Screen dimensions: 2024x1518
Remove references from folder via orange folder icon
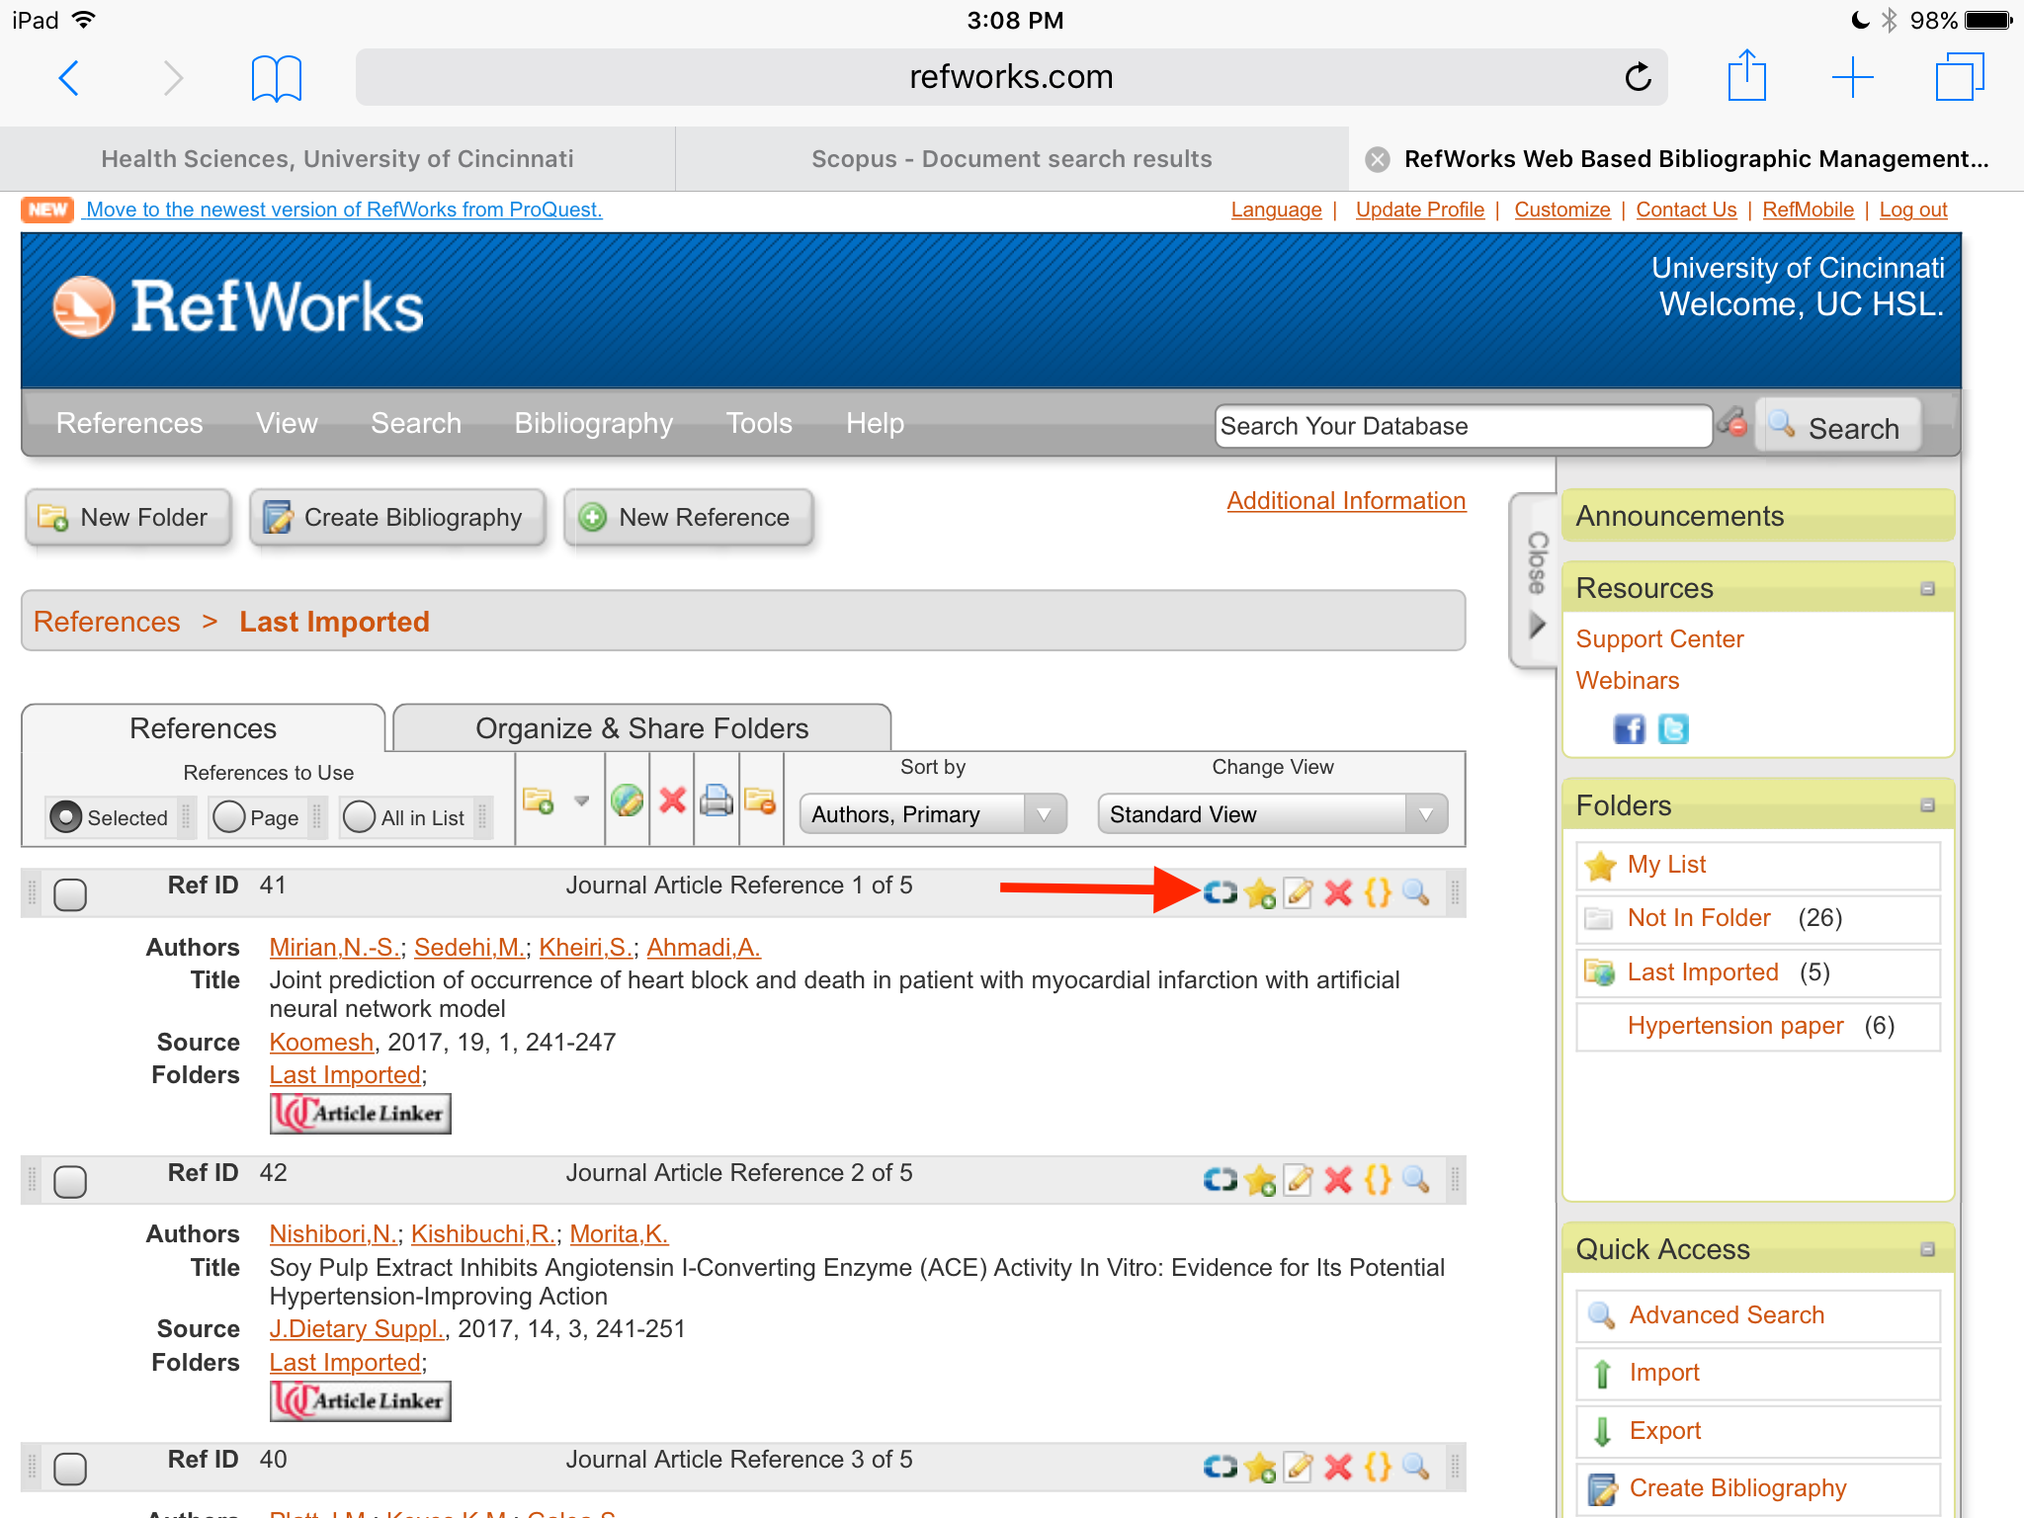760,801
